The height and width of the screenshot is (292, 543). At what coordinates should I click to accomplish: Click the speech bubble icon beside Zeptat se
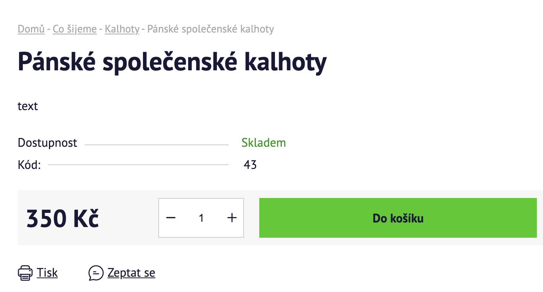pyautogui.click(x=96, y=273)
